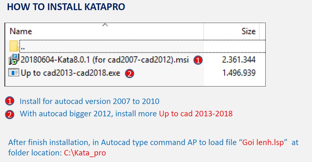Click red badge 1 beside the msi file

[198, 60]
